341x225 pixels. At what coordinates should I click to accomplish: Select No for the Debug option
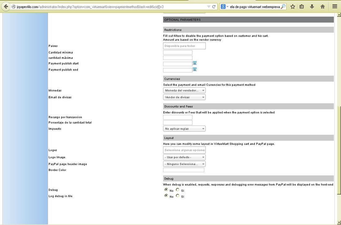tap(166, 190)
